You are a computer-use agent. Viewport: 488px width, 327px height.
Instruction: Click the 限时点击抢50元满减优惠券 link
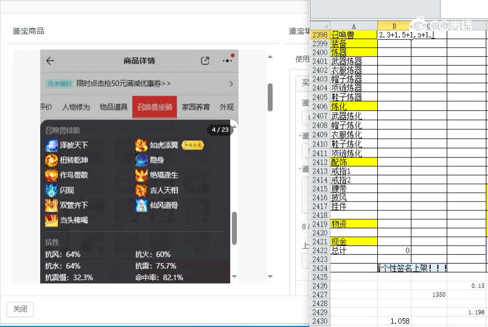click(x=123, y=83)
